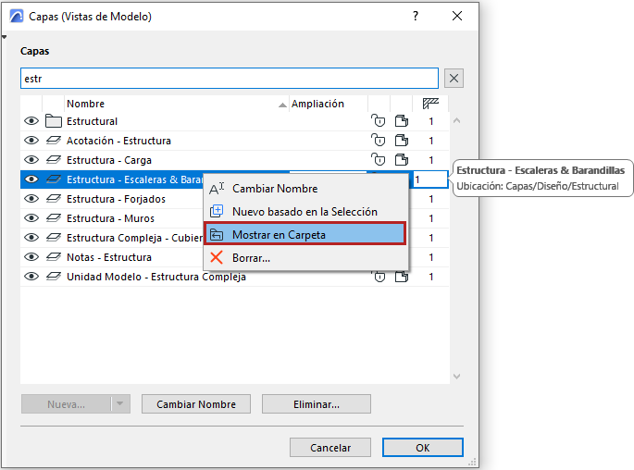Click layer icon beside Notas - Estructura
The width and height of the screenshot is (634, 470).
click(x=54, y=256)
